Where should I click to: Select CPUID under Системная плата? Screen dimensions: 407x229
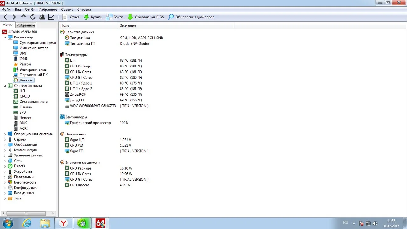click(24, 96)
